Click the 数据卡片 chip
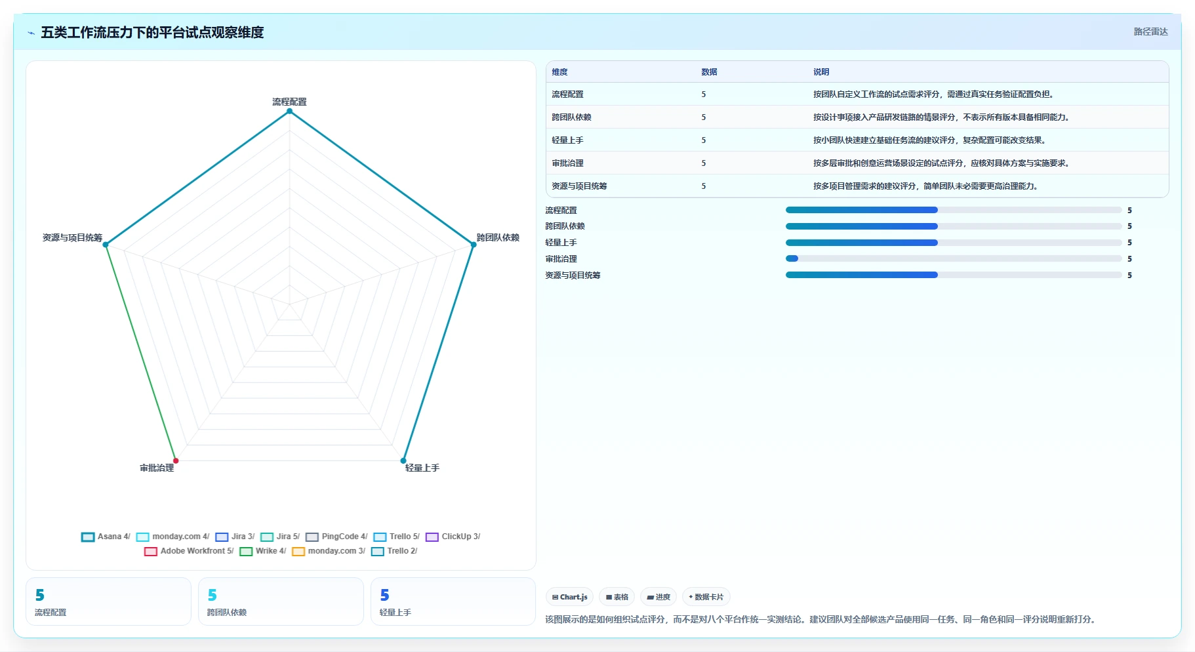This screenshot has width=1195, height=652. (x=706, y=597)
